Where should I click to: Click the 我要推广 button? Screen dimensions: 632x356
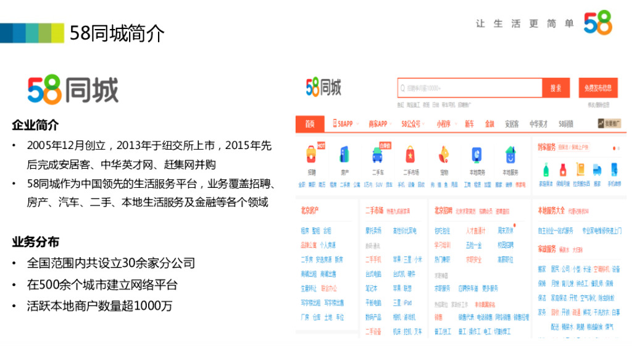coord(609,124)
